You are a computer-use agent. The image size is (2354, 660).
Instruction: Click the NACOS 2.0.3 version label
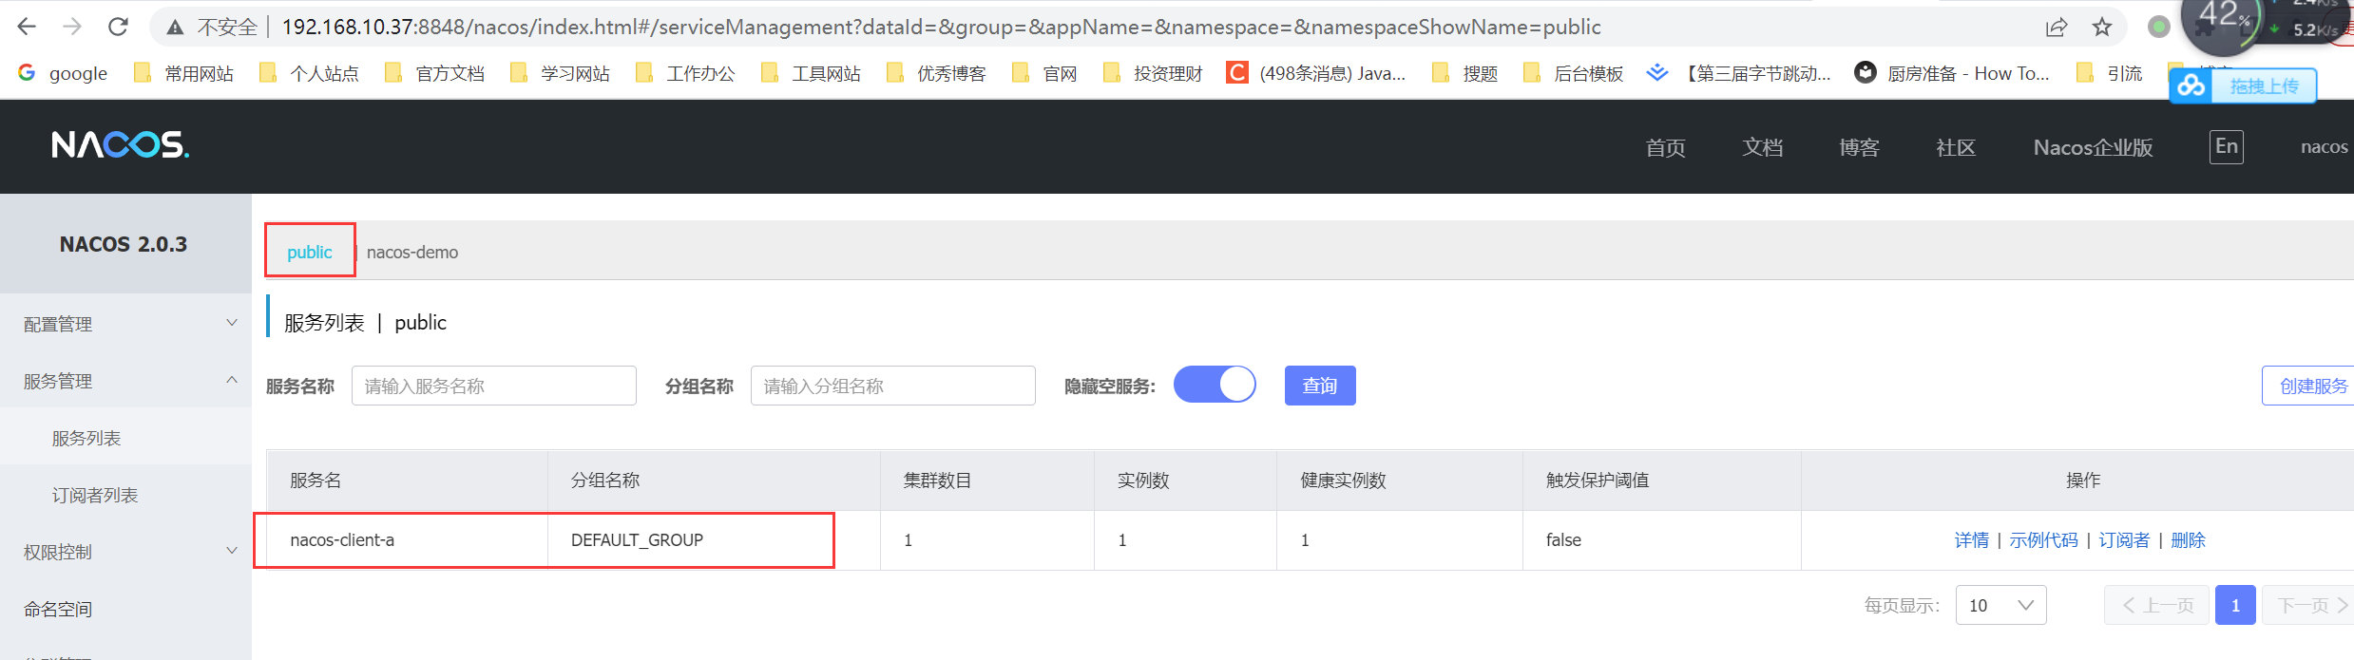pyautogui.click(x=124, y=244)
